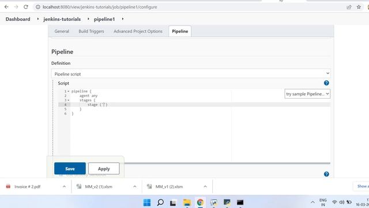
Task: Expand options for Invoice # 2.pdf download
Action: pos(64,187)
